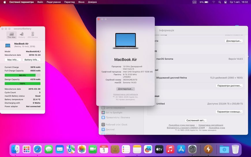Open Вікно menu
The height and width of the screenshot is (157, 251).
pos(81,2)
